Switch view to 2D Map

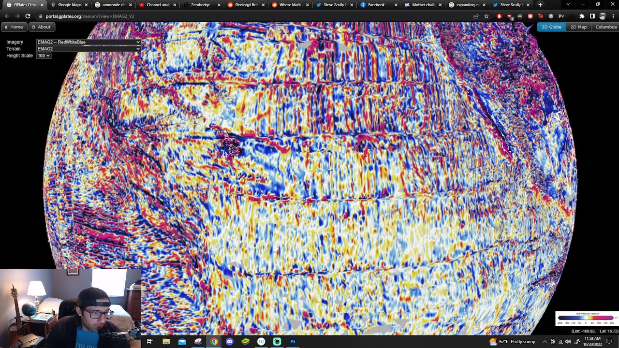578,27
